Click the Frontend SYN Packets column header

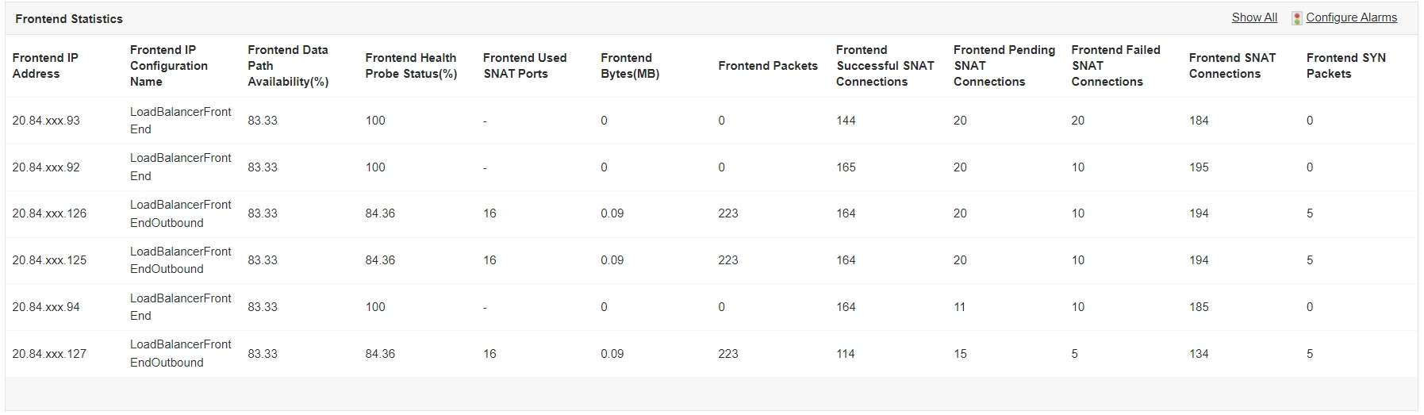pos(1345,66)
